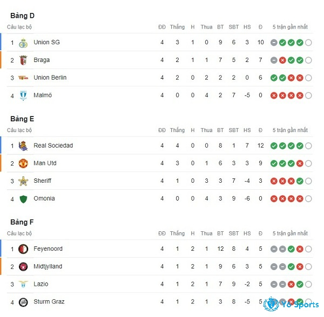Click the Sturm Graz club crest
Screen dimensions: 324x317
tap(23, 302)
